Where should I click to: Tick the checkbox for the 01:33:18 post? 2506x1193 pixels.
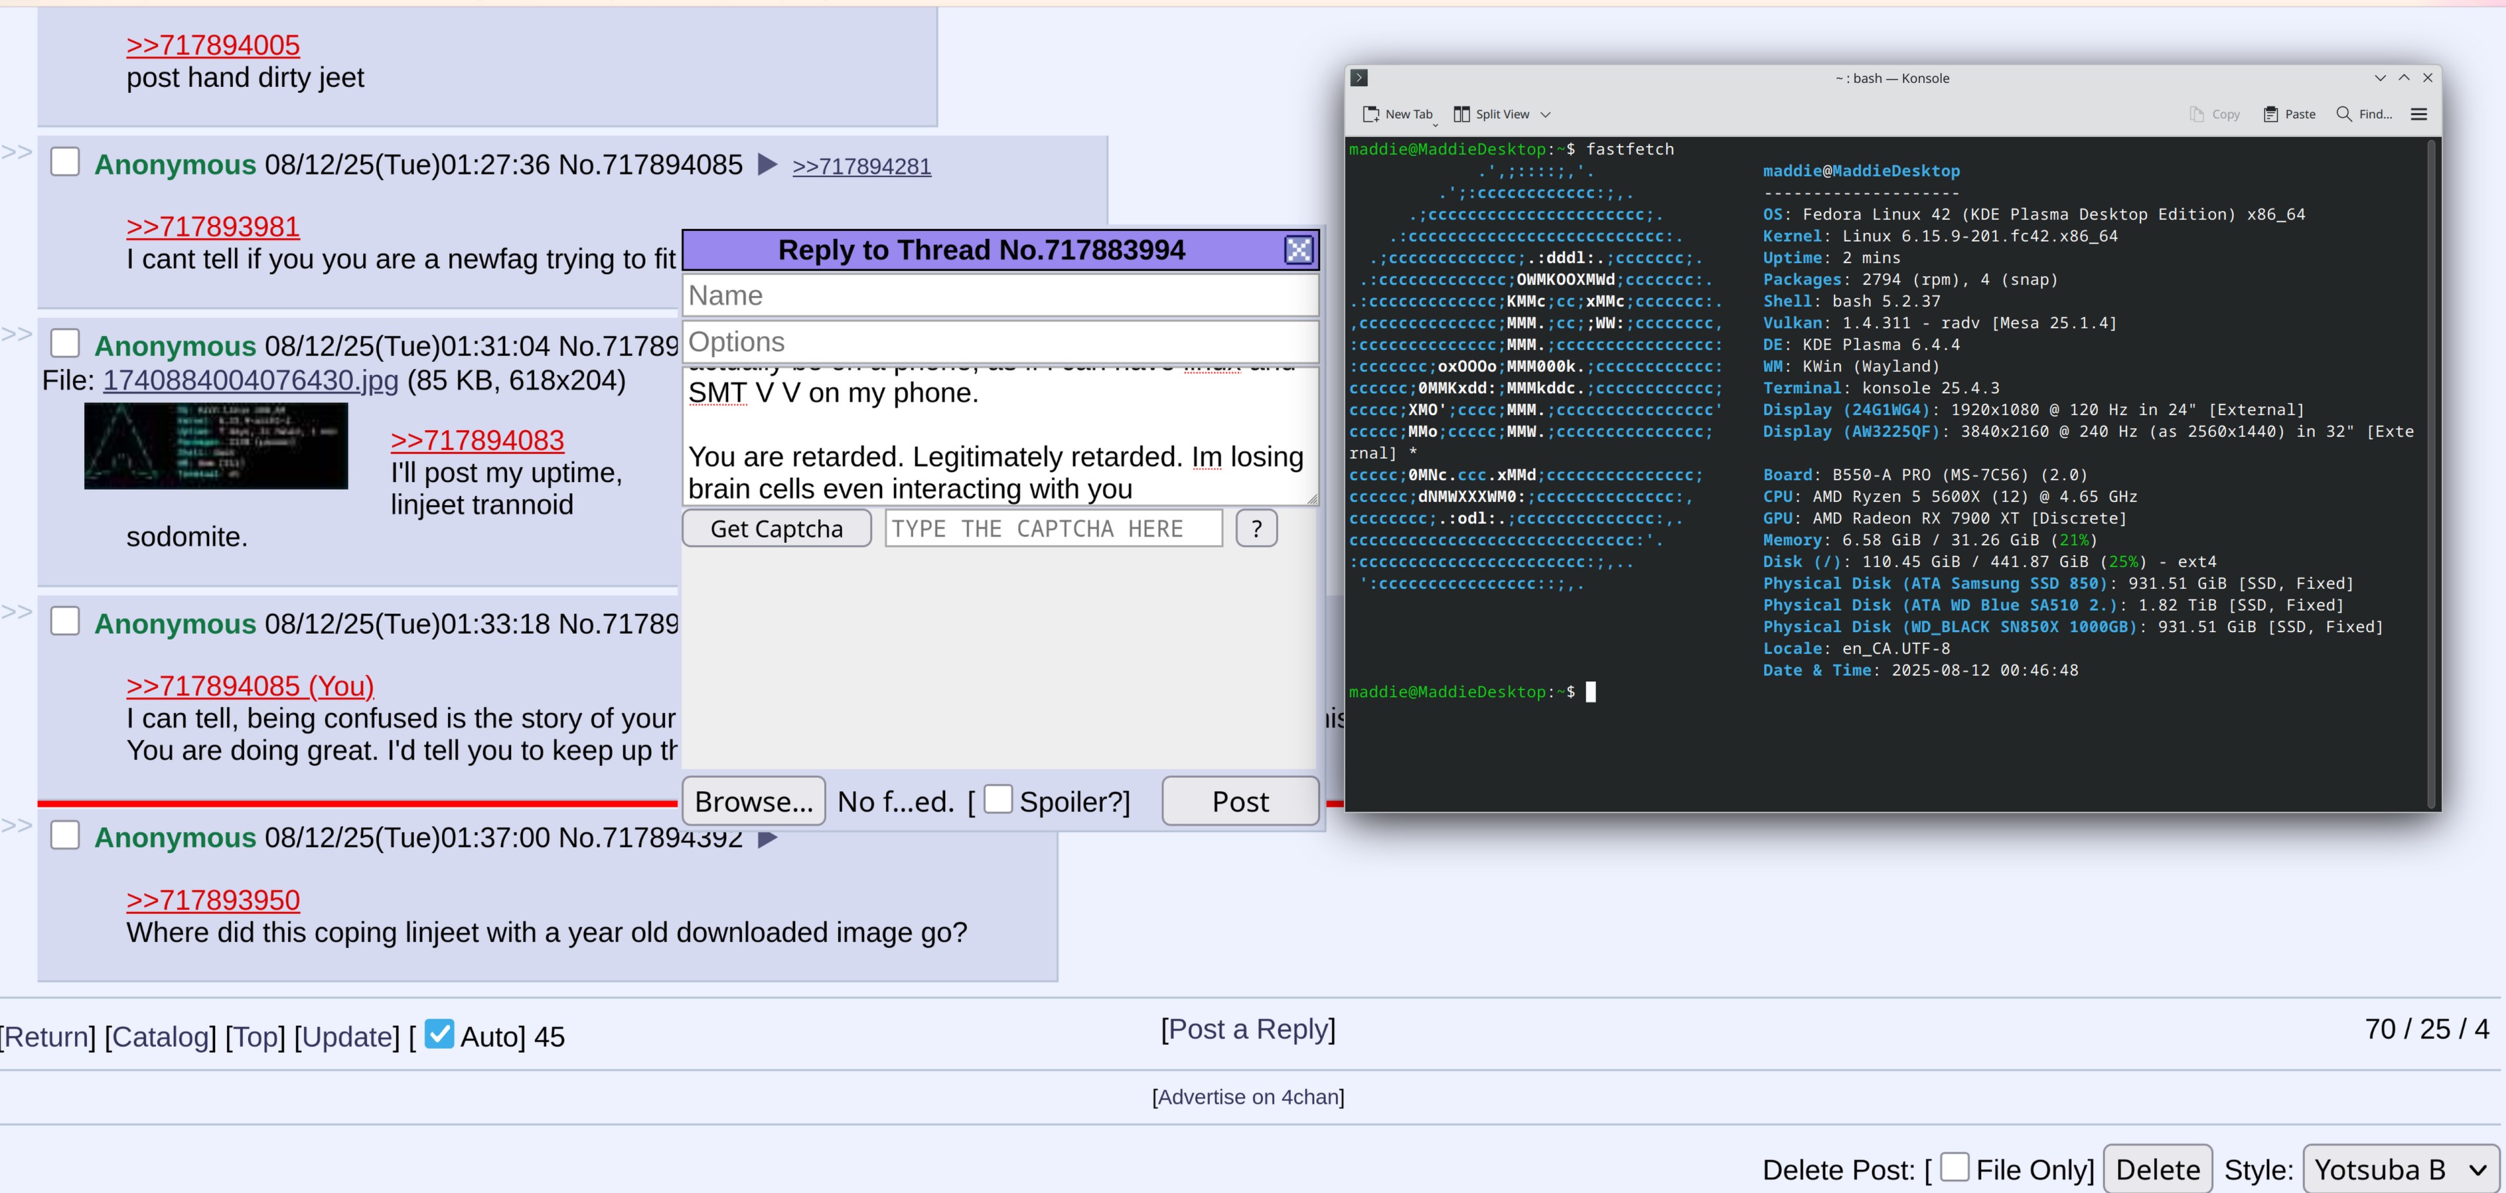pos(65,621)
